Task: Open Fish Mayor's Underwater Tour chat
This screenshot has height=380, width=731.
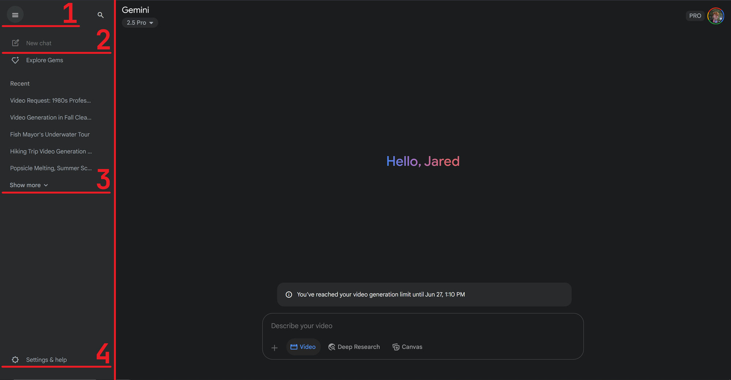Action: (50, 135)
